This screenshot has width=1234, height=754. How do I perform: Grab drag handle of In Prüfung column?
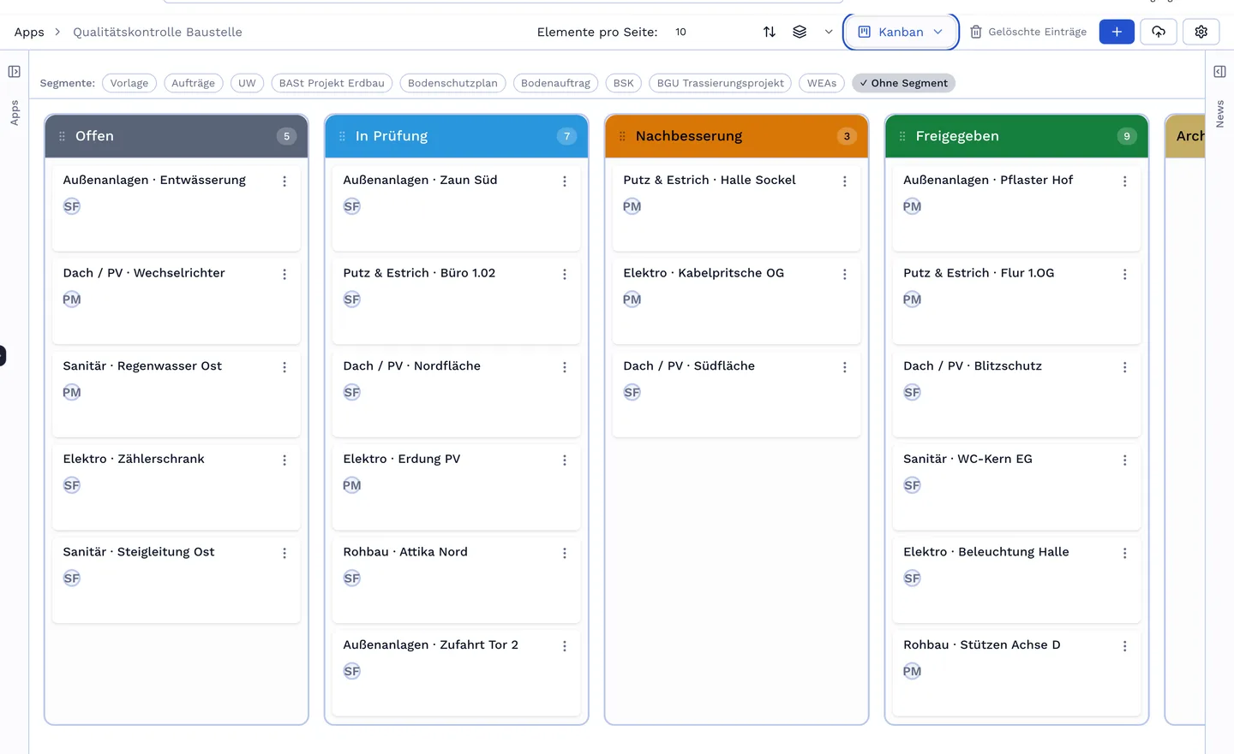click(342, 136)
